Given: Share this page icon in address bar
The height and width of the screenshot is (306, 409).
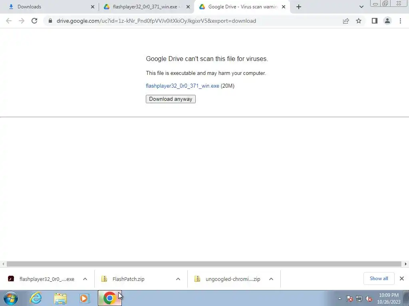Looking at the screenshot, I should pos(346,21).
